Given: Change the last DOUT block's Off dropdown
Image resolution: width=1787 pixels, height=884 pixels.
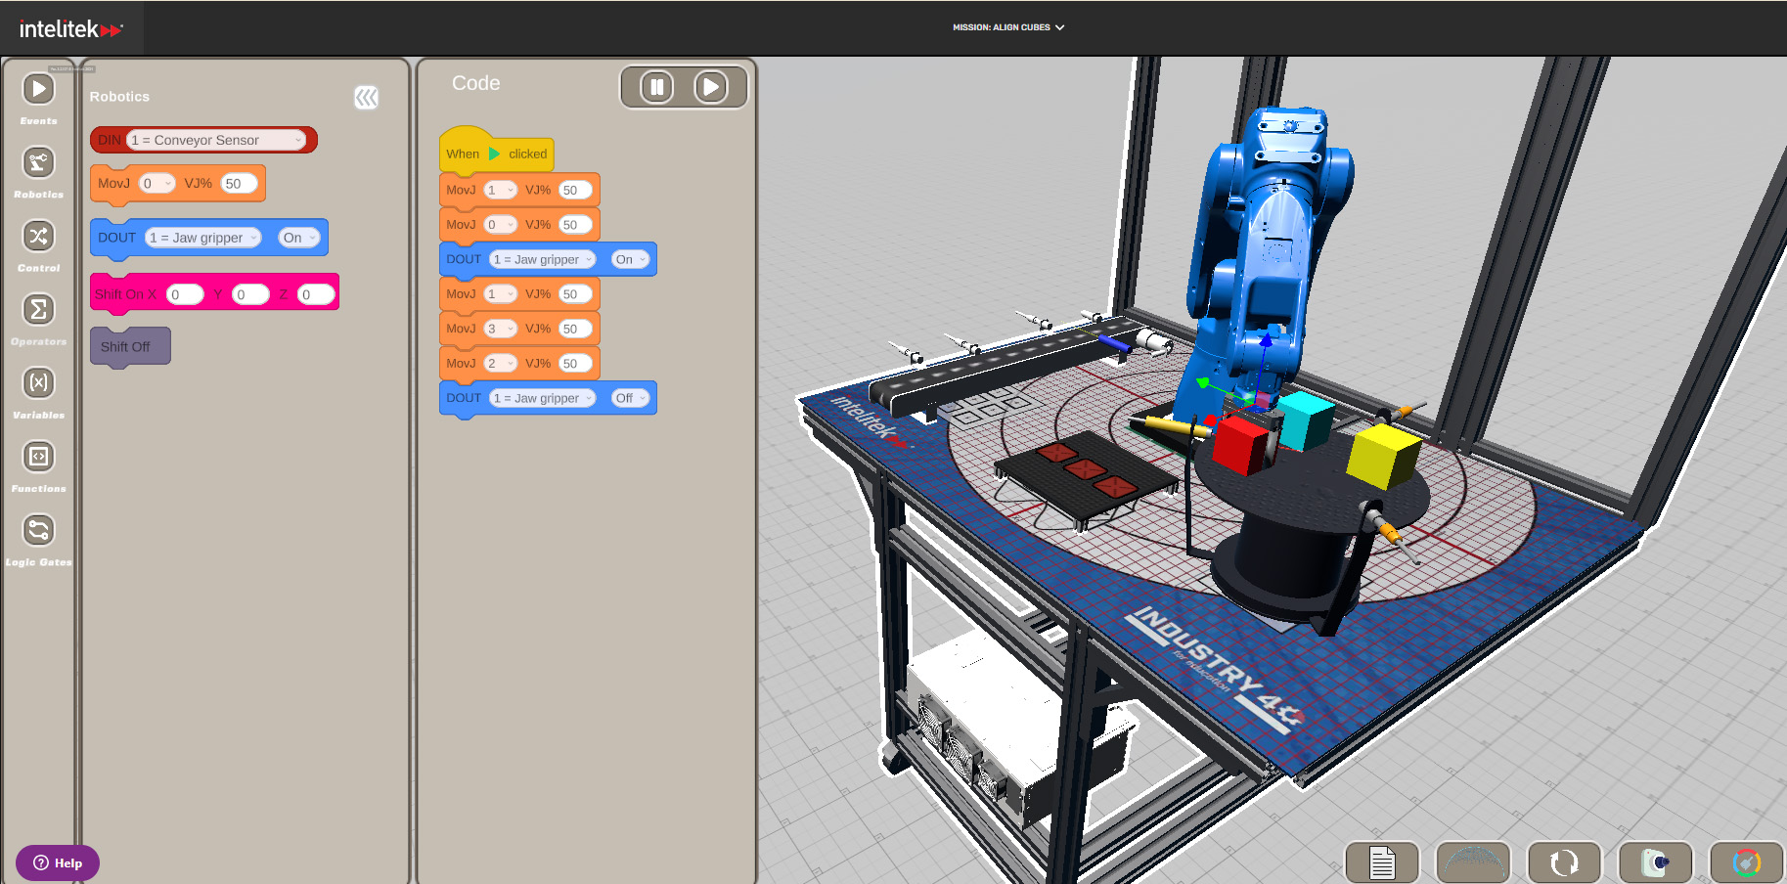Looking at the screenshot, I should (x=630, y=397).
